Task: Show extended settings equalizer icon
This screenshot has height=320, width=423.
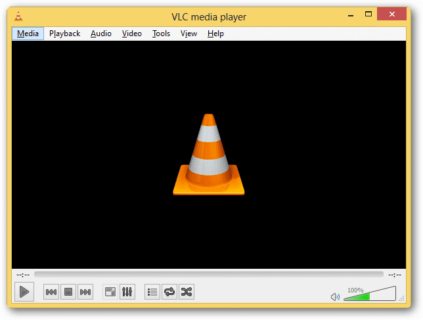Action: tap(127, 292)
